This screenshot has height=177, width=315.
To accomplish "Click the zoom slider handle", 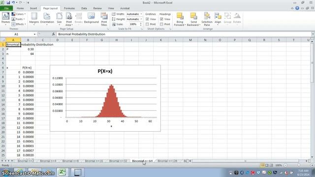I will coord(299,165).
